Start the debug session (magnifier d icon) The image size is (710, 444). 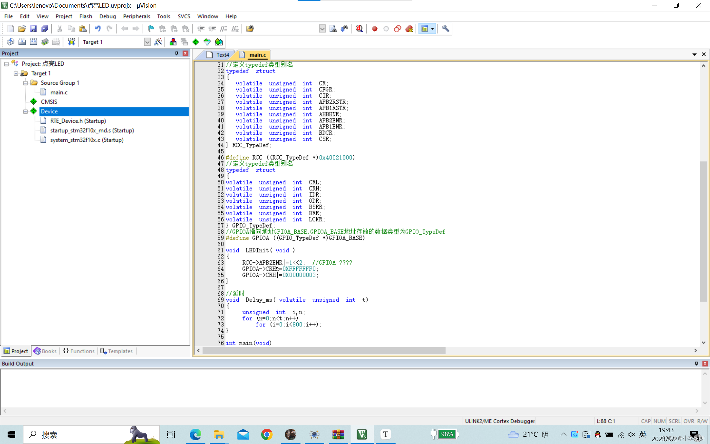pyautogui.click(x=359, y=29)
